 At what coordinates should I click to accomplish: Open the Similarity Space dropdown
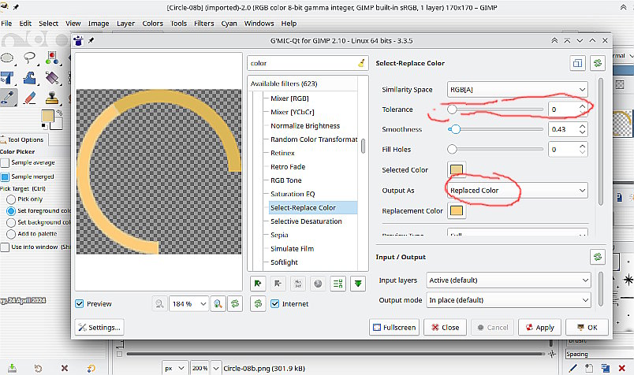[x=517, y=90]
